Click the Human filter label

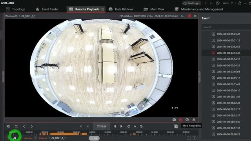pos(28,138)
